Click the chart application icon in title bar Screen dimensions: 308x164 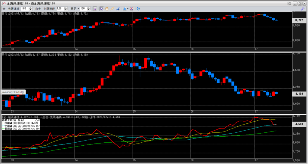coord(4,3)
